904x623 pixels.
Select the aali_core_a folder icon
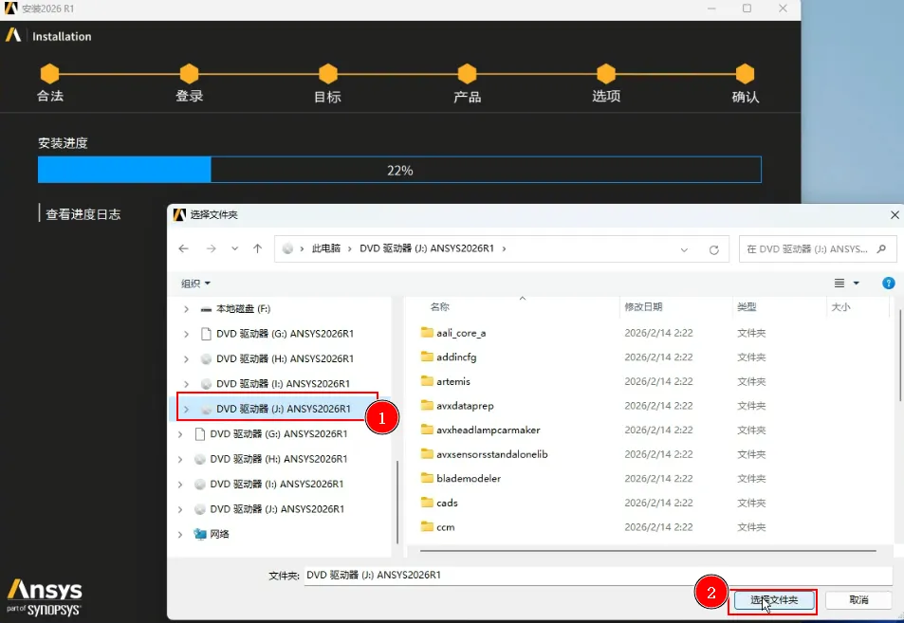[427, 332]
